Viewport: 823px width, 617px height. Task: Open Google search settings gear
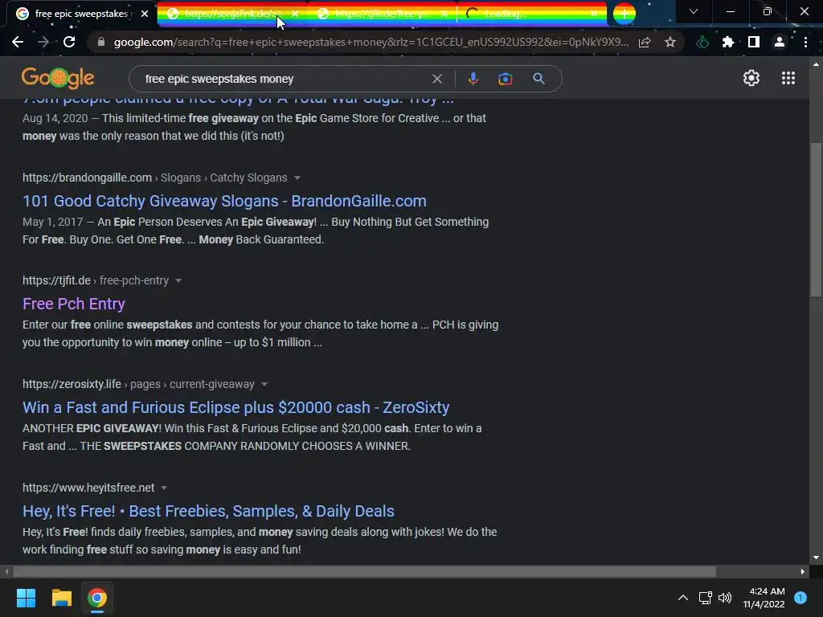point(751,78)
